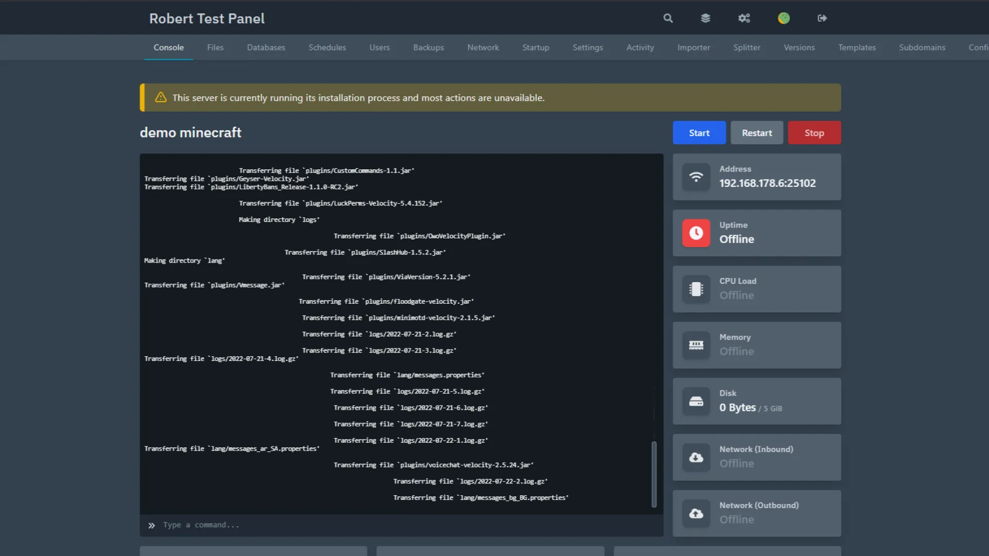Click the search magnifier icon in header
The image size is (989, 556).
[x=668, y=19]
